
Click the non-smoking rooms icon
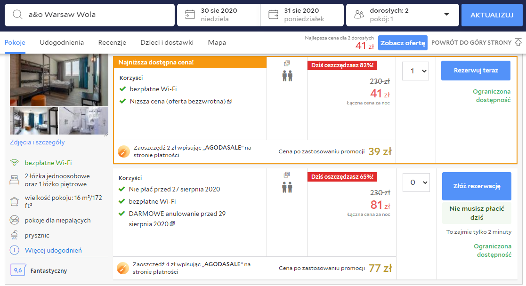click(15, 220)
